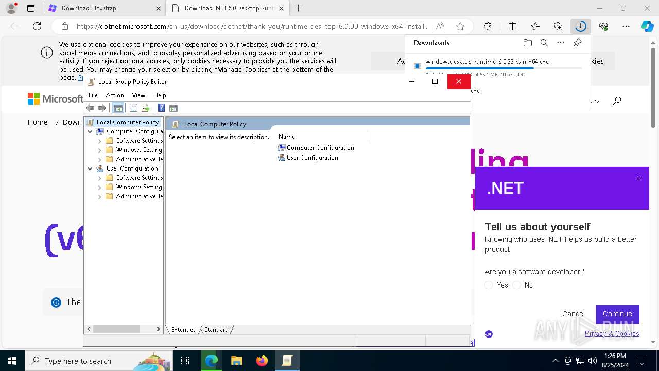
Task: Switch to Download Bloxstrap browser tab
Action: coord(103,8)
